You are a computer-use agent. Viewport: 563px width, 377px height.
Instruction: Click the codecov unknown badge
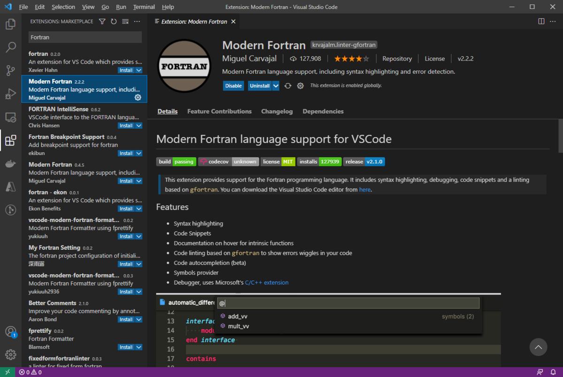pyautogui.click(x=228, y=162)
